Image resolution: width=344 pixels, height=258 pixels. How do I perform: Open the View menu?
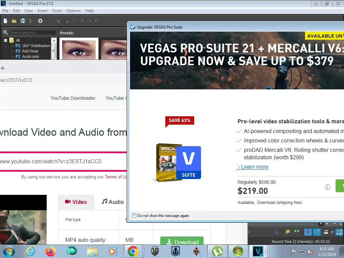point(29,11)
